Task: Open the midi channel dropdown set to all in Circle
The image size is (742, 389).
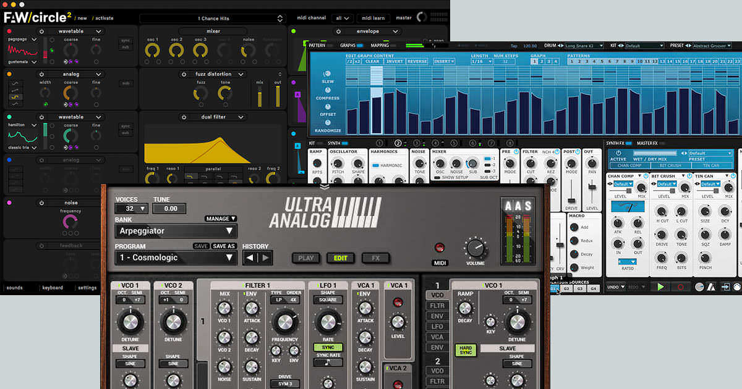Action: (x=342, y=19)
